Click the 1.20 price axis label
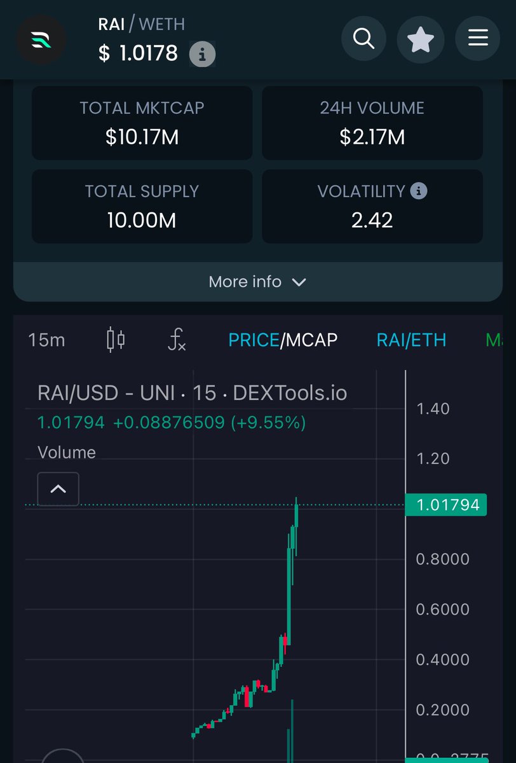 (433, 458)
